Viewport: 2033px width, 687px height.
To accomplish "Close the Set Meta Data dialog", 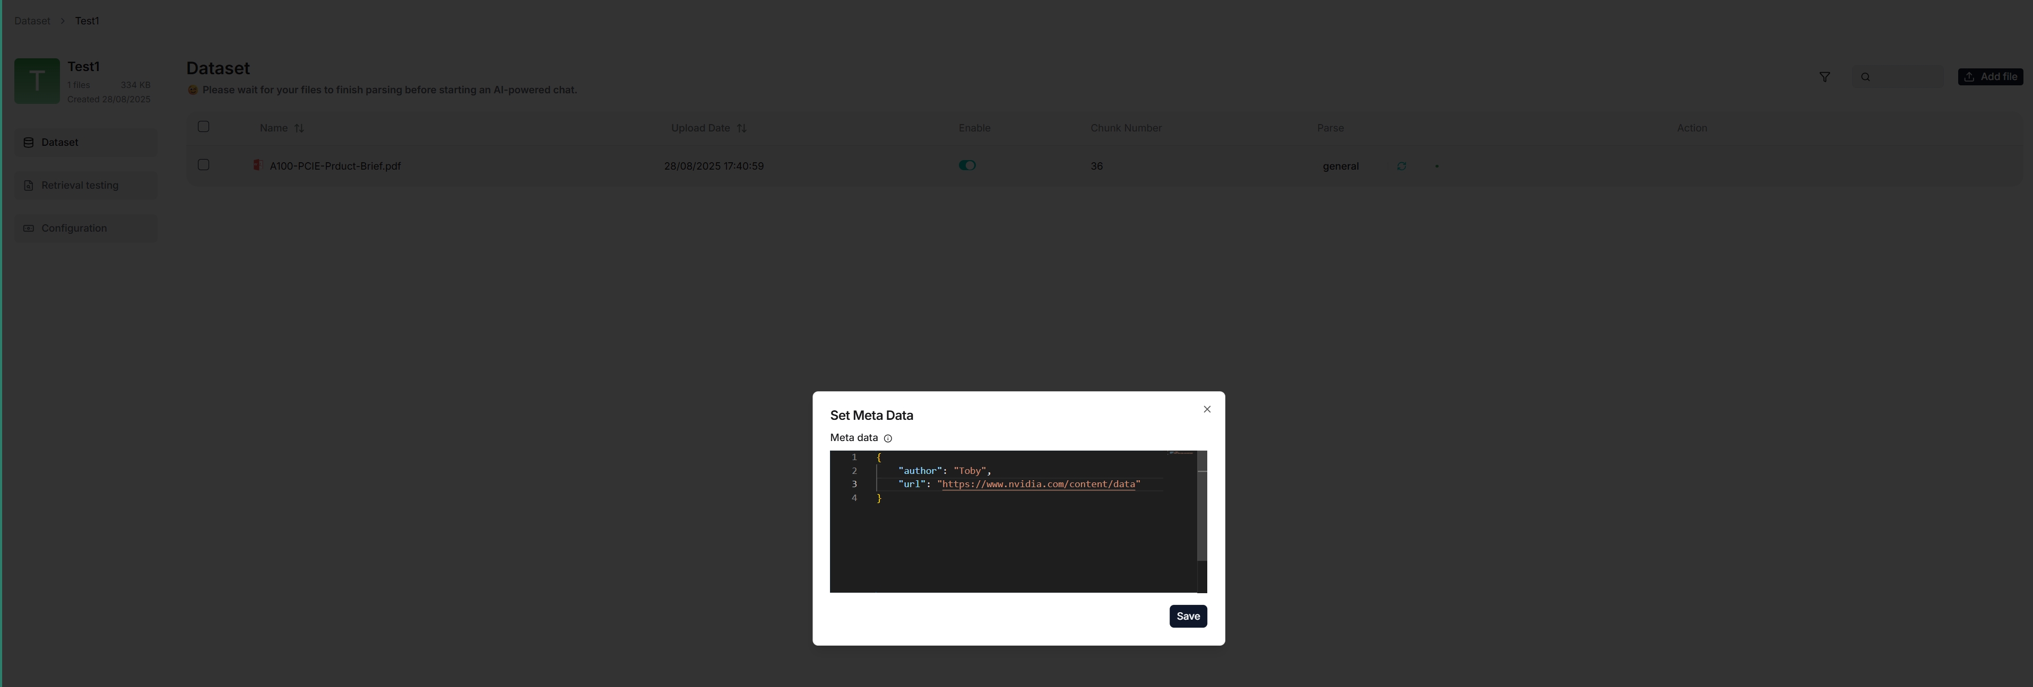I will [x=1207, y=409].
